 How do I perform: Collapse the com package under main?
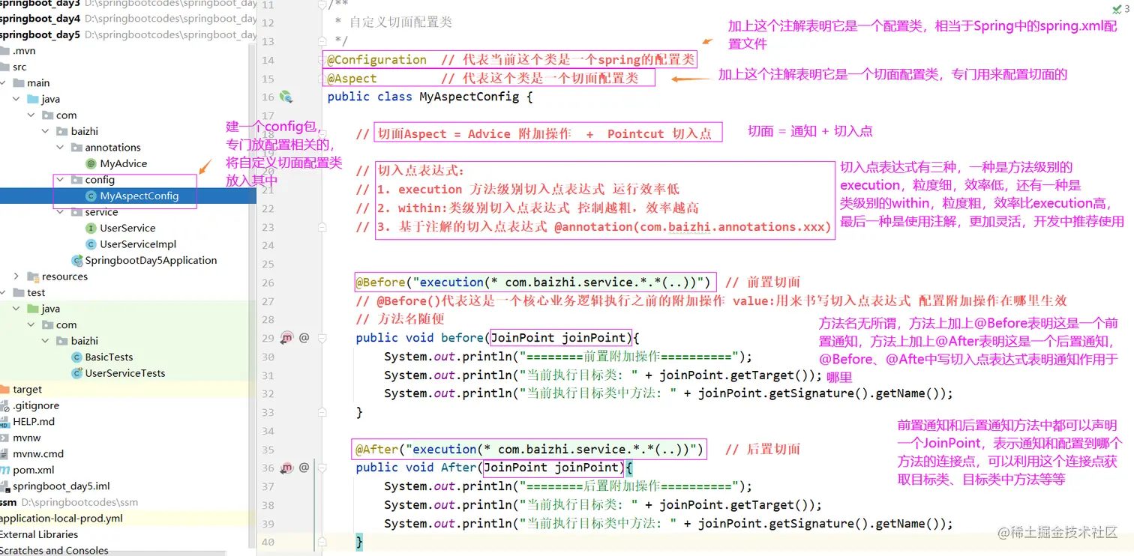point(31,115)
